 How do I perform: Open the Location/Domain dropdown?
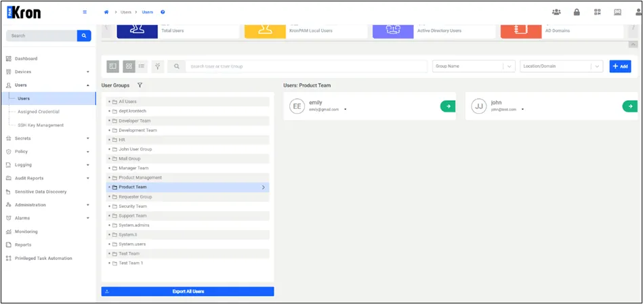point(562,66)
